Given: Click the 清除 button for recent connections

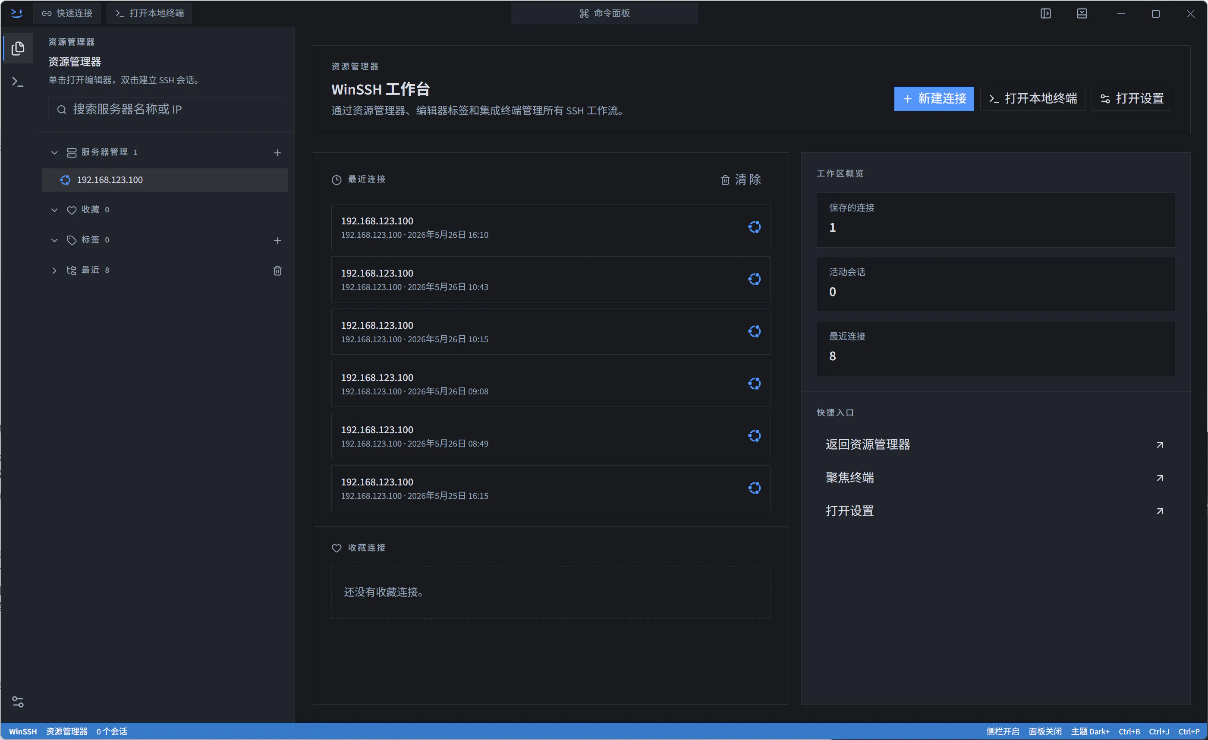Looking at the screenshot, I should pyautogui.click(x=740, y=179).
